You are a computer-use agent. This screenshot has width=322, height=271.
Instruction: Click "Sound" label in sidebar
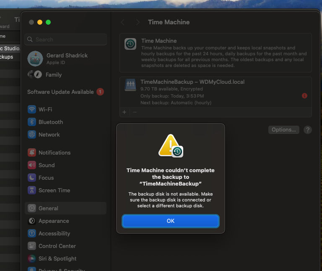(47, 165)
